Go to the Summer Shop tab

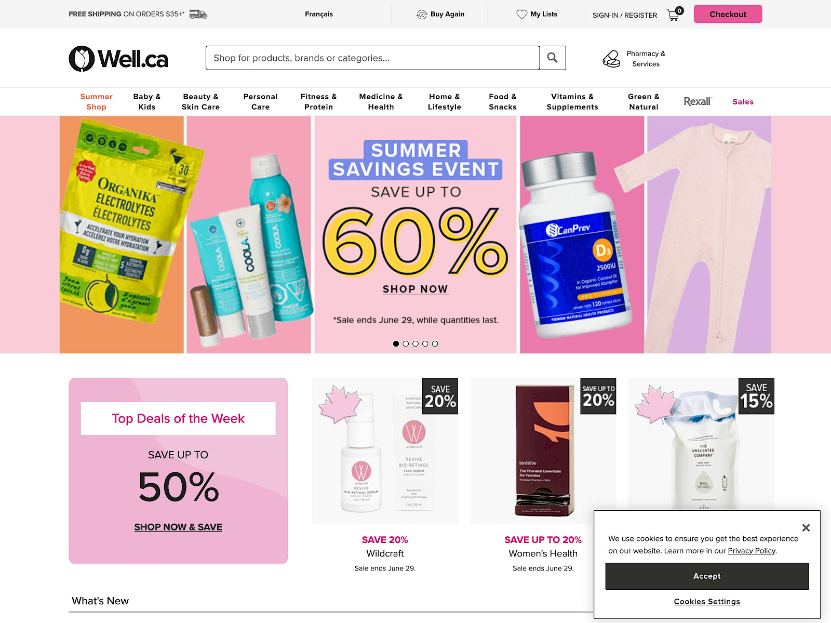[96, 102]
